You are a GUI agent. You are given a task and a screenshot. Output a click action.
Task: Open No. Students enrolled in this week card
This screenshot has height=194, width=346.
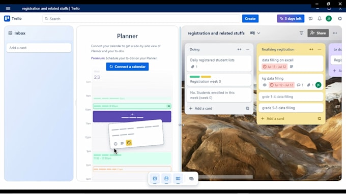click(x=219, y=95)
